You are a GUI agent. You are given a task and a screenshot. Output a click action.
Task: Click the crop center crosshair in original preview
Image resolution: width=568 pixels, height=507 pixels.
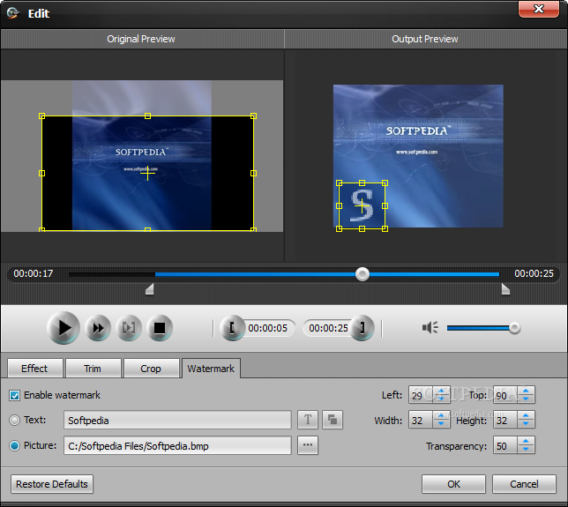pyautogui.click(x=147, y=174)
